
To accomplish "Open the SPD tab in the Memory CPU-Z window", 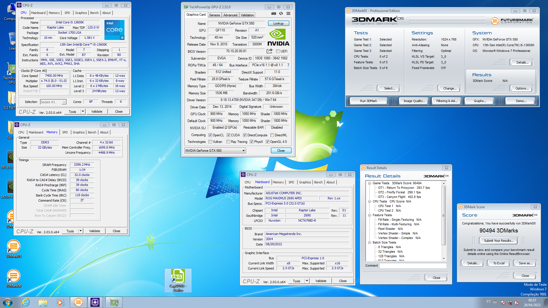I will 65,132.
